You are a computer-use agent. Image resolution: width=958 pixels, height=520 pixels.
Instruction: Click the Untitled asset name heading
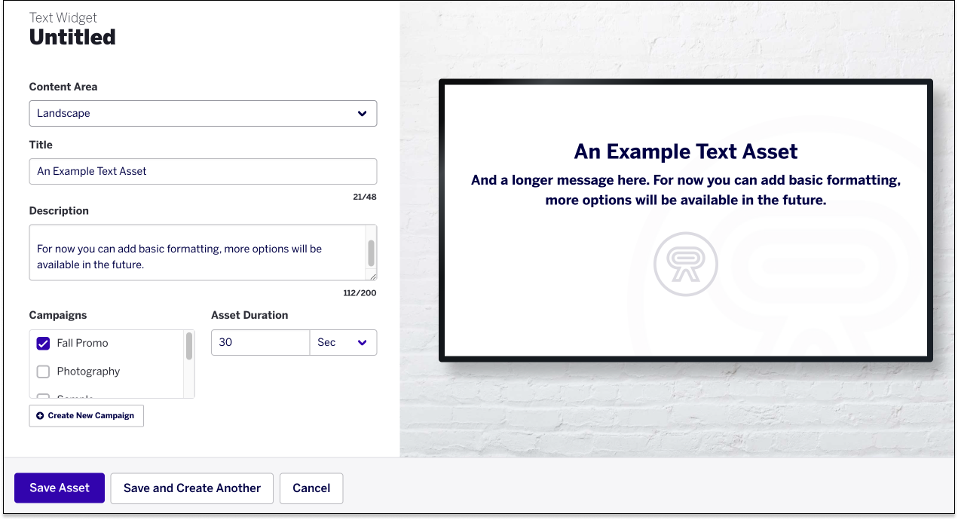[x=72, y=36]
